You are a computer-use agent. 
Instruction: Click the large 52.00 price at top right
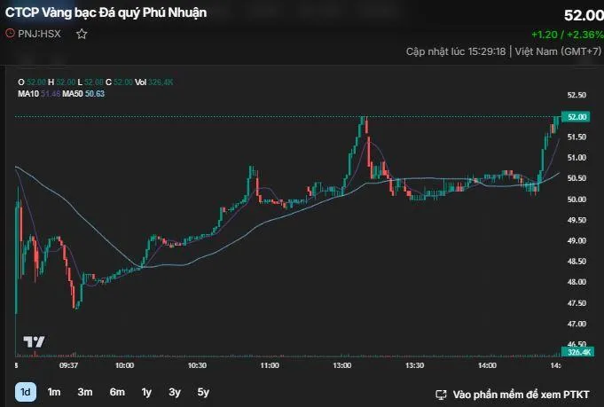(x=584, y=15)
